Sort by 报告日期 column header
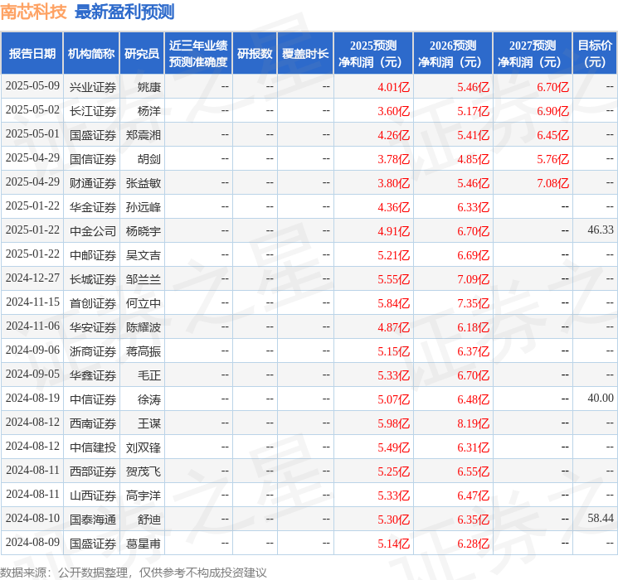 tap(32, 53)
